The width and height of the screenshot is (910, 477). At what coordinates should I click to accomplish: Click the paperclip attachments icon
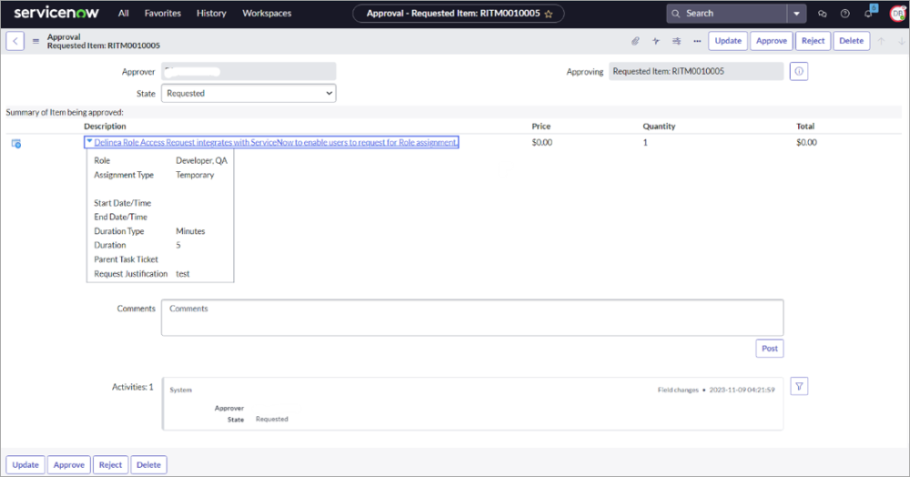pyautogui.click(x=635, y=41)
